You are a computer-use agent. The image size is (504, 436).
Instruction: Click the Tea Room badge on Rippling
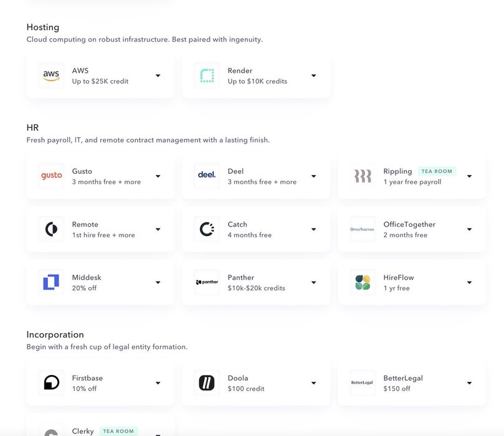point(437,171)
